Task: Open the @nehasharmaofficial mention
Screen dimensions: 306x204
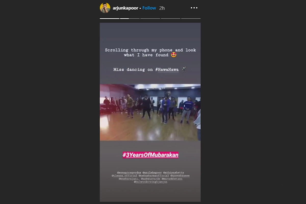Action: pyautogui.click(x=154, y=176)
